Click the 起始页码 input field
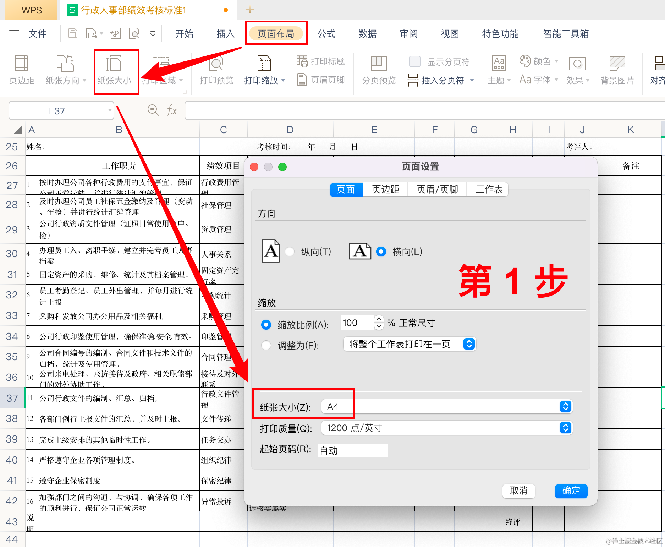The image size is (665, 547). (x=352, y=450)
